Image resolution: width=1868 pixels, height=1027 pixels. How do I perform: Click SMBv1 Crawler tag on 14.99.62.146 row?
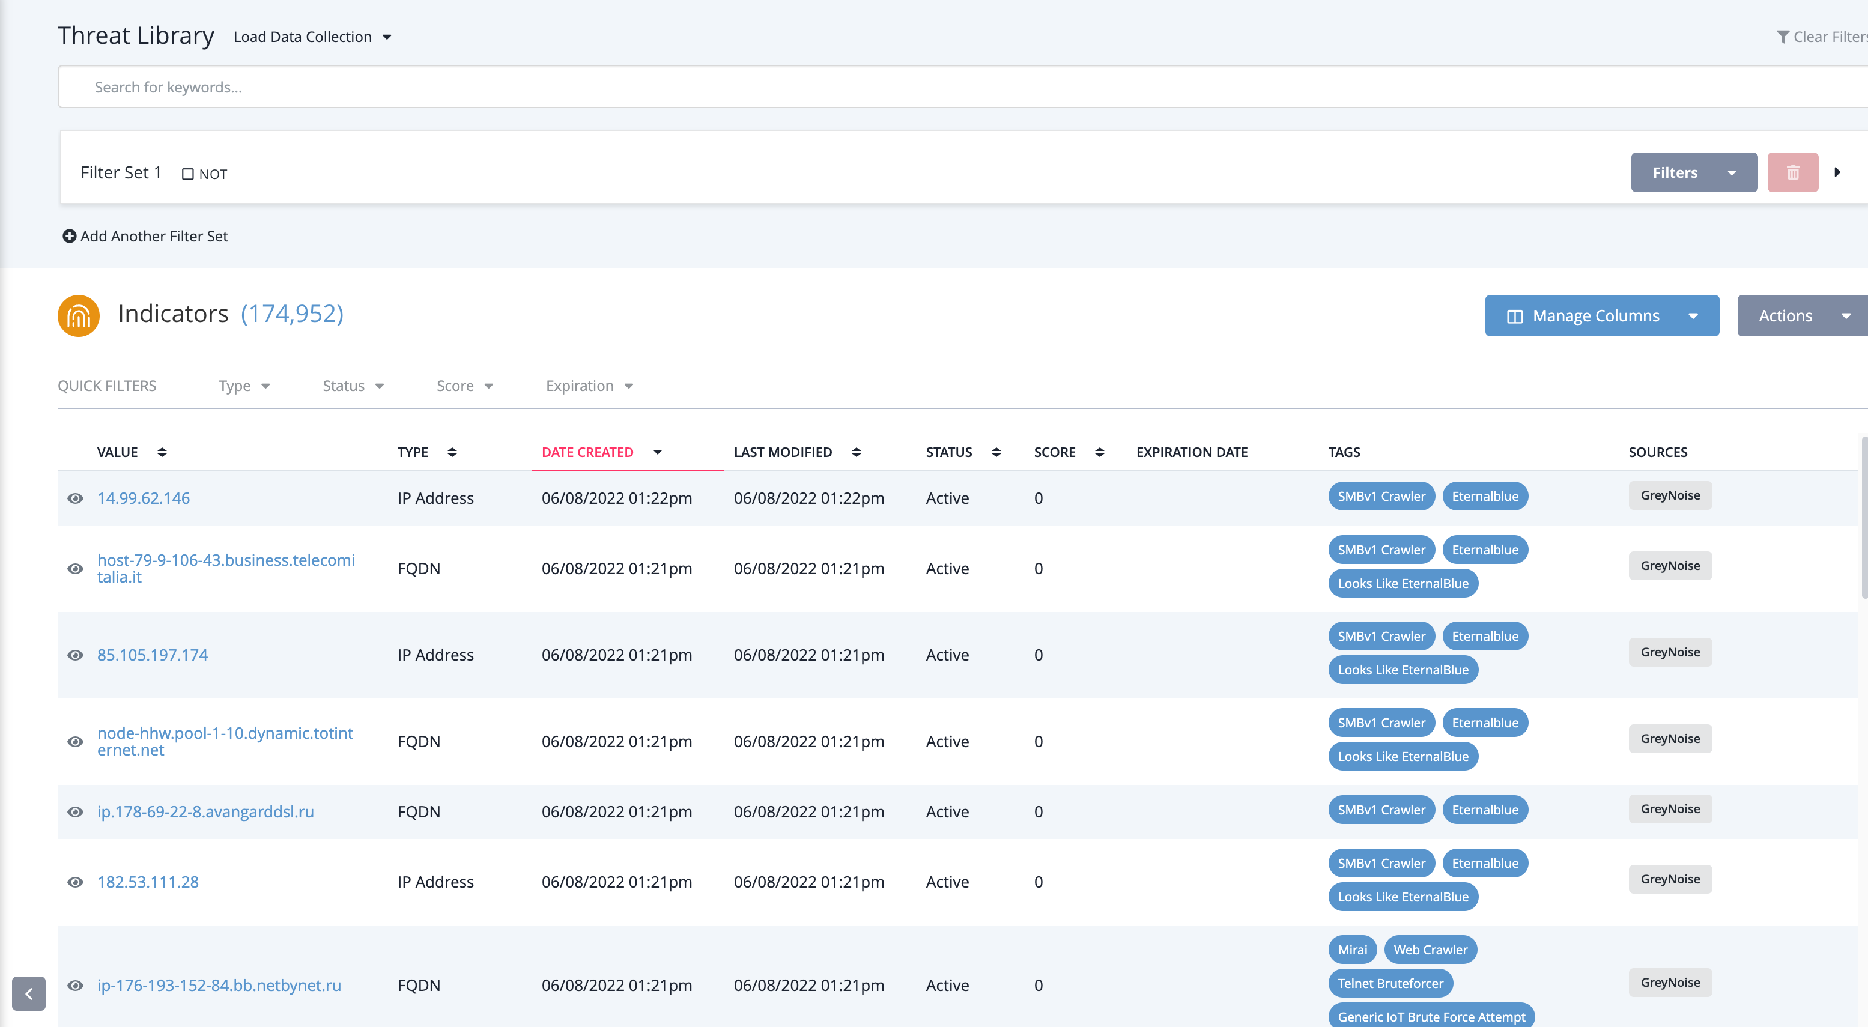pyautogui.click(x=1381, y=496)
